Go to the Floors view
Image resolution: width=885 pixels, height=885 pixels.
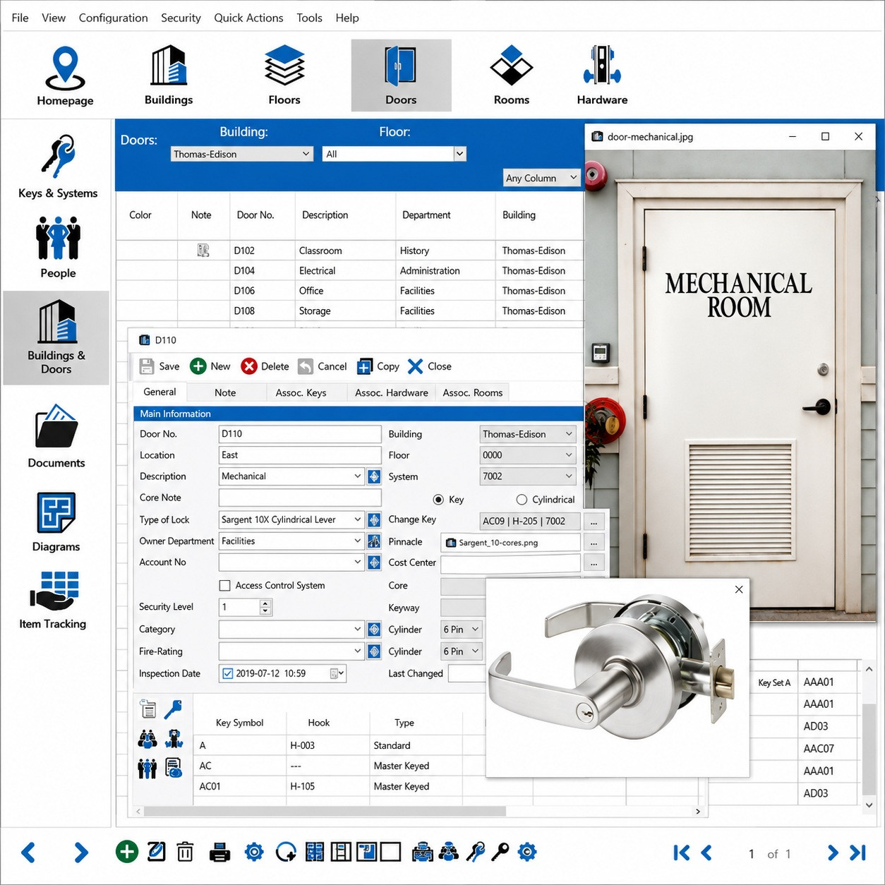click(x=284, y=76)
